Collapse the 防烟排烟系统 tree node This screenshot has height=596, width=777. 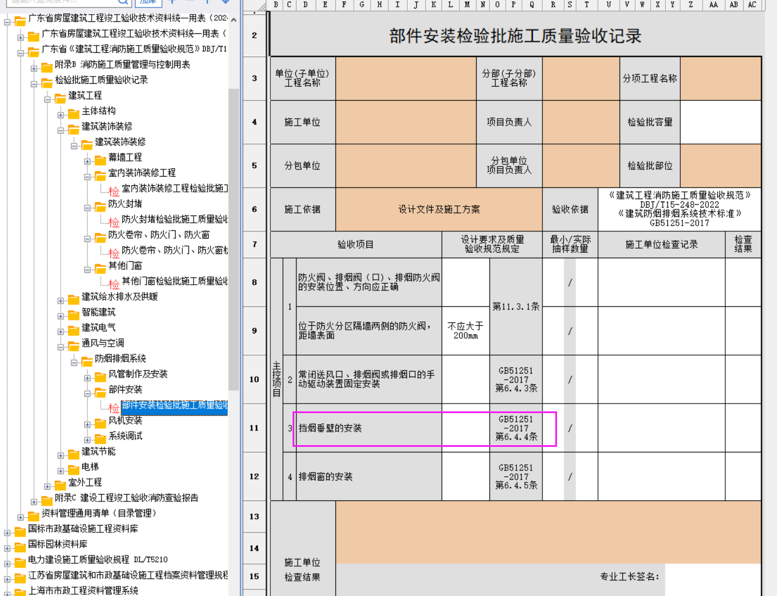tap(74, 362)
